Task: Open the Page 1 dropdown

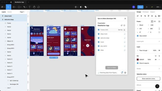Action: (23, 12)
